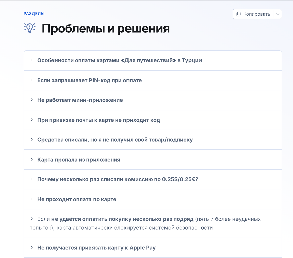Click the title Карта пропала из приложения
The width and height of the screenshot is (293, 258).
(x=79, y=160)
